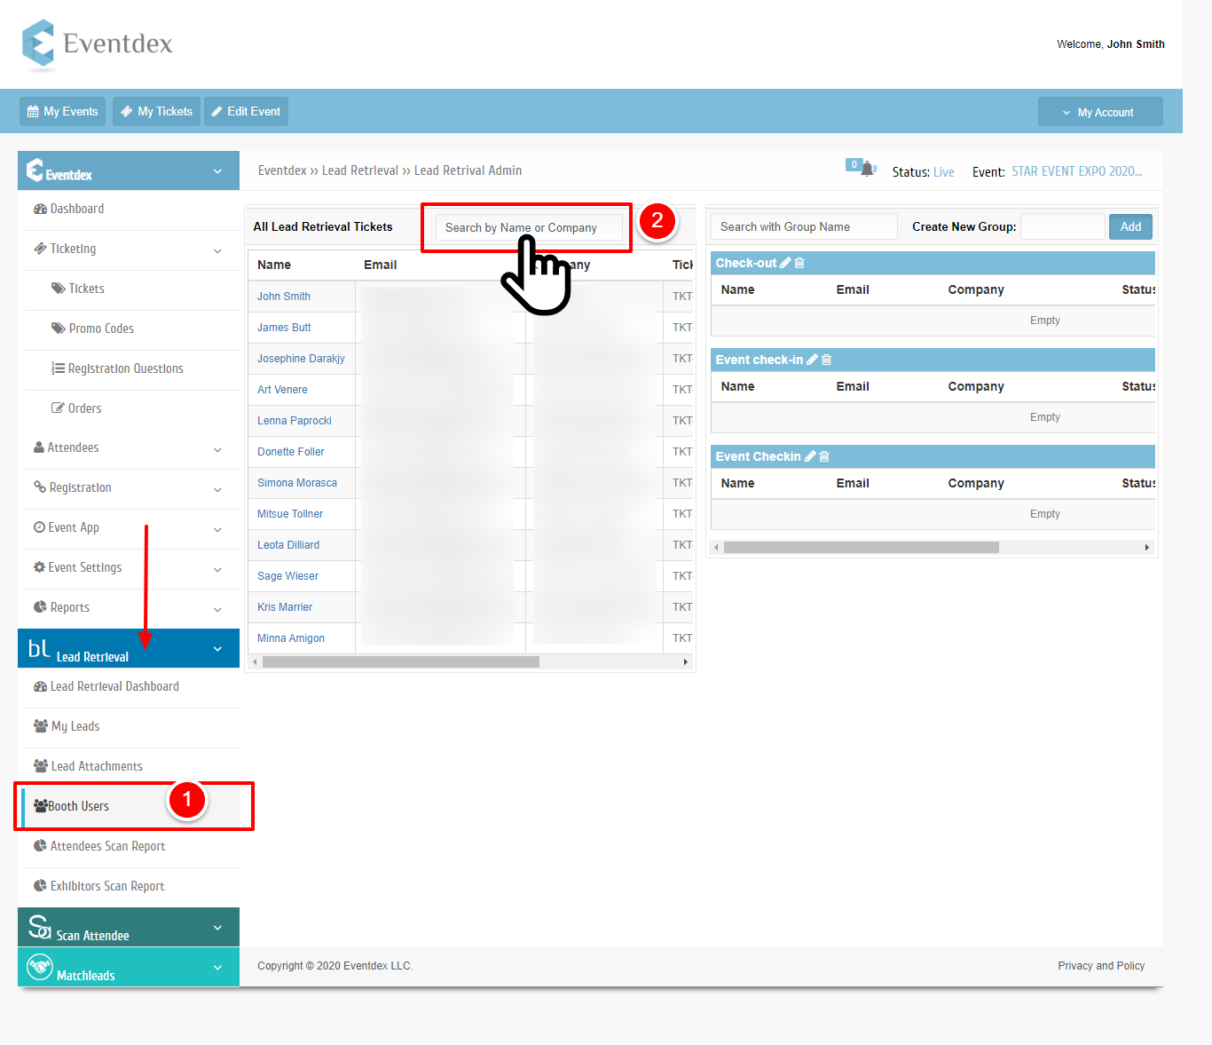Open the My Tickets tab
Viewport: 1212px width, 1045px height.
click(156, 111)
